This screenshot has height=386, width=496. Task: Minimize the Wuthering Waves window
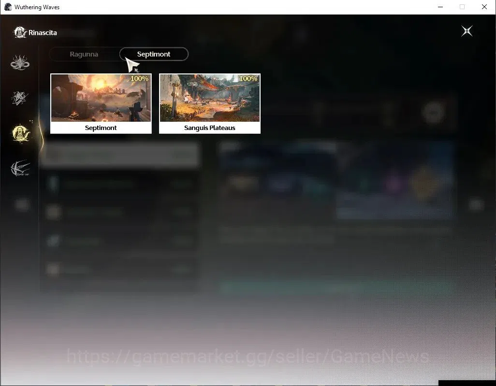(x=440, y=7)
